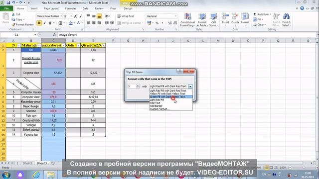The height and width of the screenshot is (179, 319).
Task: Toggle Bold formatting
Action: pos(39,23)
